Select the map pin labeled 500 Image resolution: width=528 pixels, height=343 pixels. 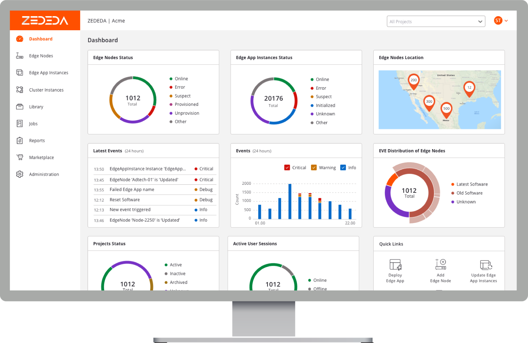446,110
